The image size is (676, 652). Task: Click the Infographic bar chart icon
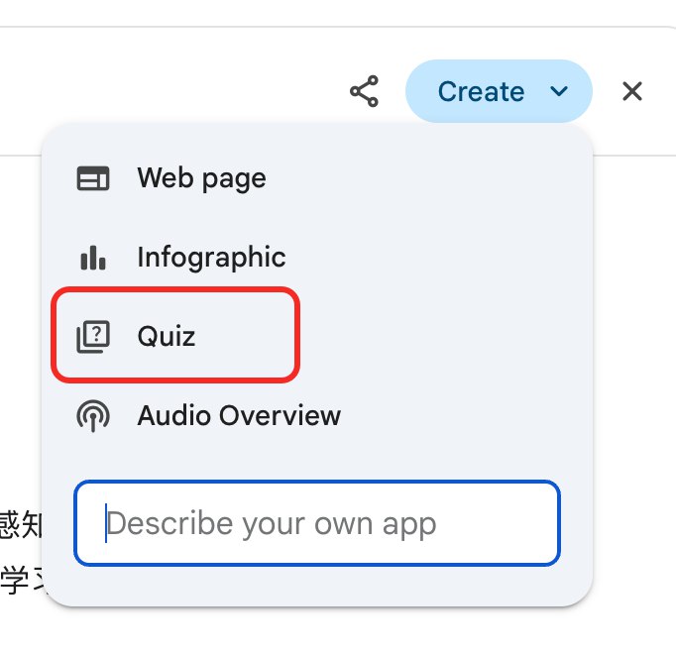click(93, 258)
